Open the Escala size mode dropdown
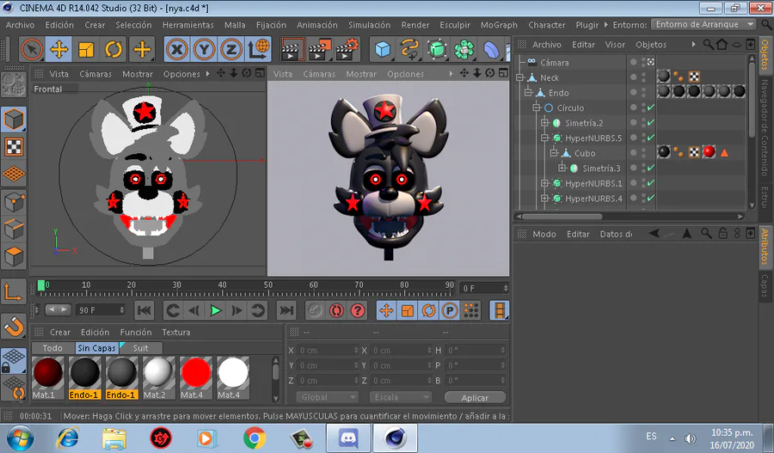The height and width of the screenshot is (453, 774). [400, 397]
